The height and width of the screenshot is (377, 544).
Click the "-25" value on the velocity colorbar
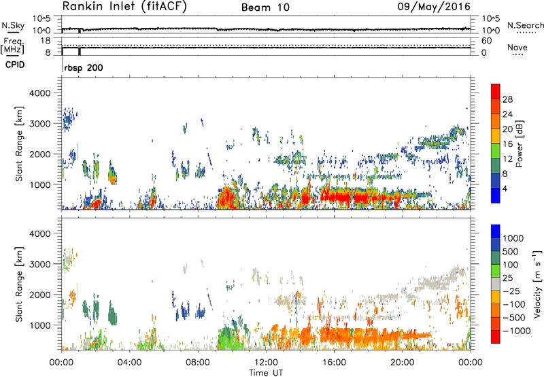(x=511, y=291)
